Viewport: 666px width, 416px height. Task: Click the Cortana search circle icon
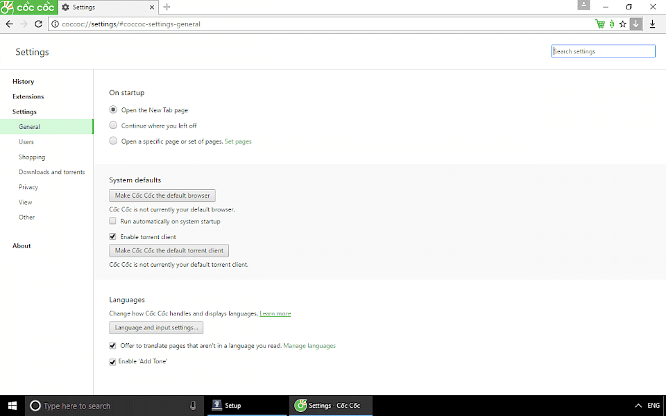35,406
